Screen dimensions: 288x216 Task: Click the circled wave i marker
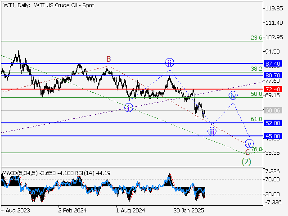[129, 108]
